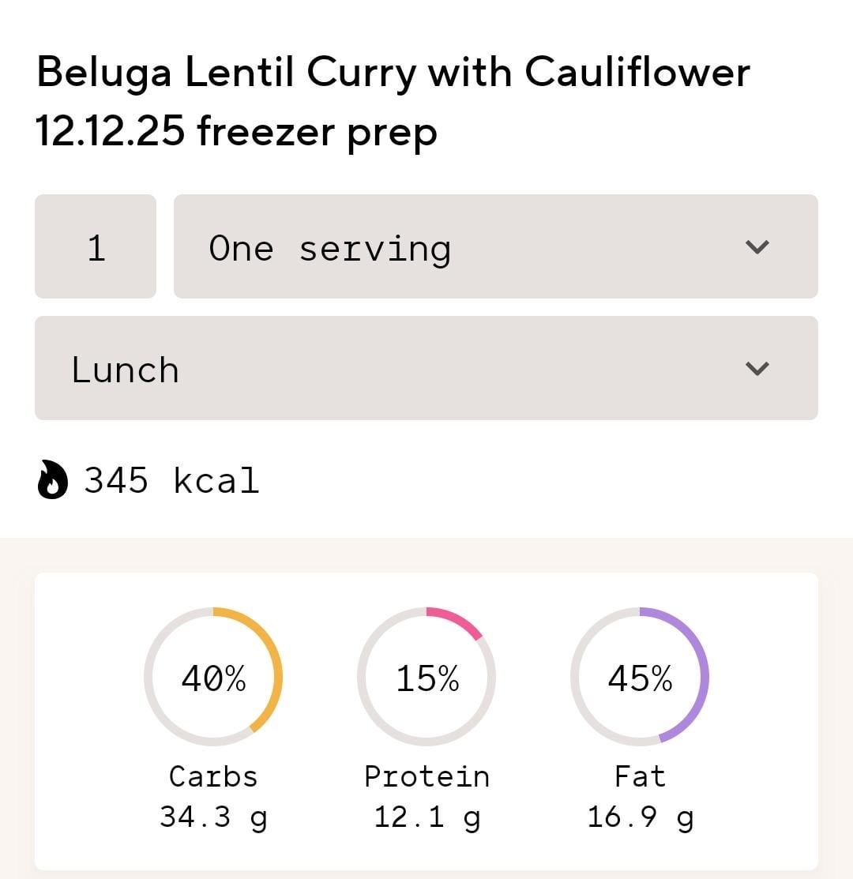The width and height of the screenshot is (853, 879).
Task: Click the chevron arrow beside Lunch
Action: click(757, 369)
